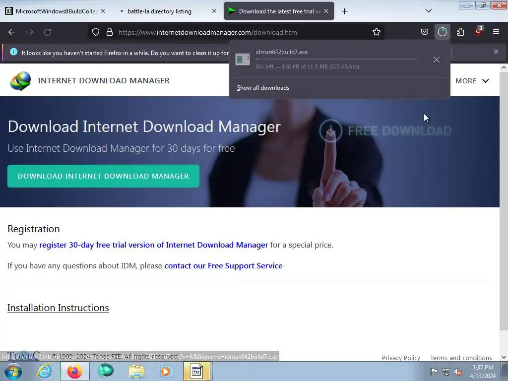Bookmark this page with the star icon
This screenshot has height=381, width=508.
click(376, 32)
